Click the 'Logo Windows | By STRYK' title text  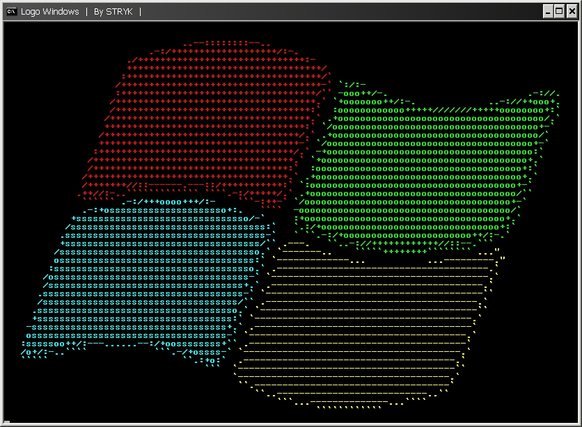[81, 12]
